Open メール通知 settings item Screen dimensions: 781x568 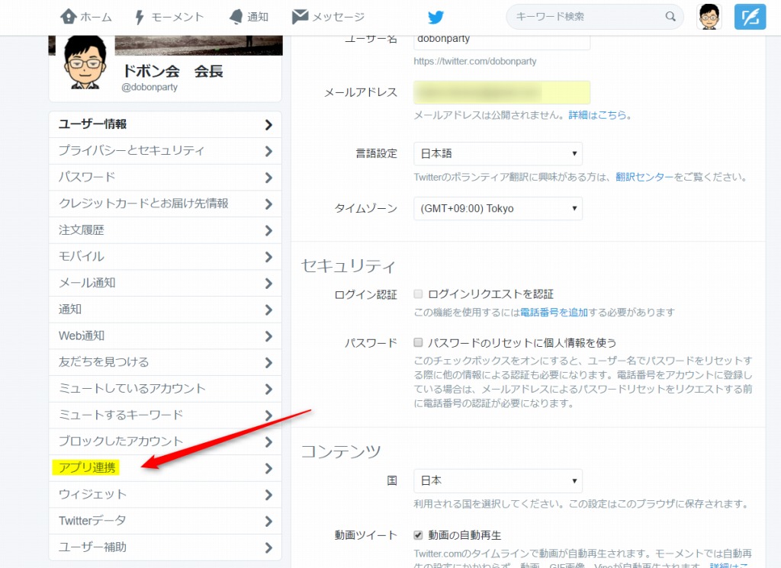pyautogui.click(x=165, y=283)
